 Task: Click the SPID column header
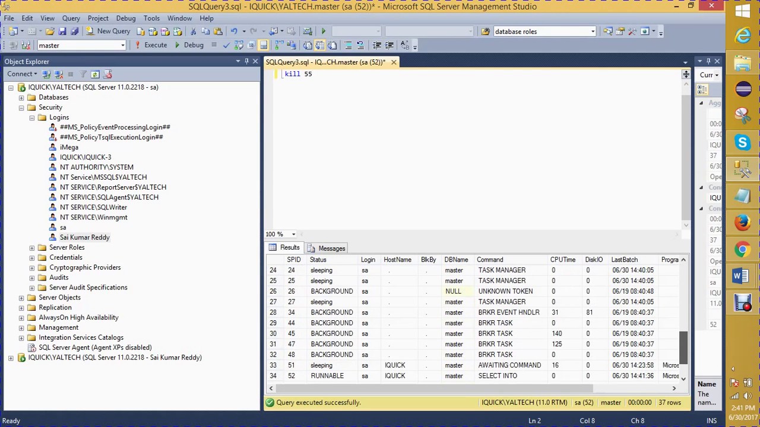[x=293, y=260]
